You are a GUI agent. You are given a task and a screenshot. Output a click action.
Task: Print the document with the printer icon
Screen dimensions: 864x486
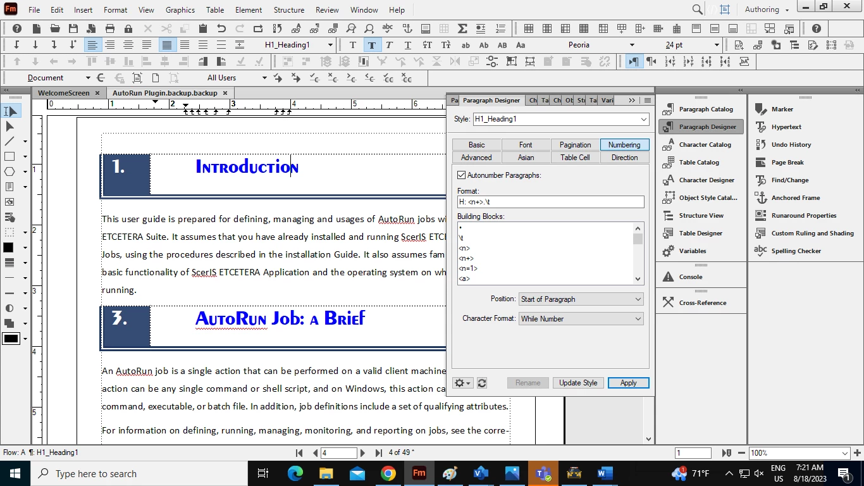pyautogui.click(x=110, y=28)
